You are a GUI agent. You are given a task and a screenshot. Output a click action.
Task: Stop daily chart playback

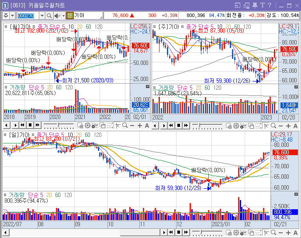click(179, 232)
